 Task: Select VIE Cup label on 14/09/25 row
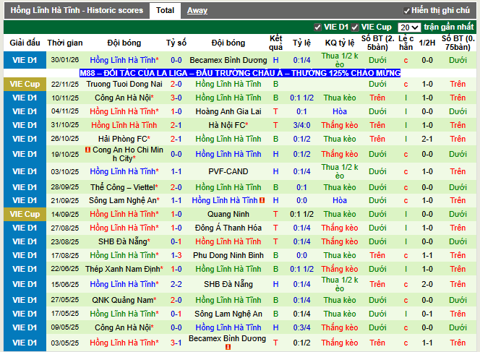tap(25, 214)
